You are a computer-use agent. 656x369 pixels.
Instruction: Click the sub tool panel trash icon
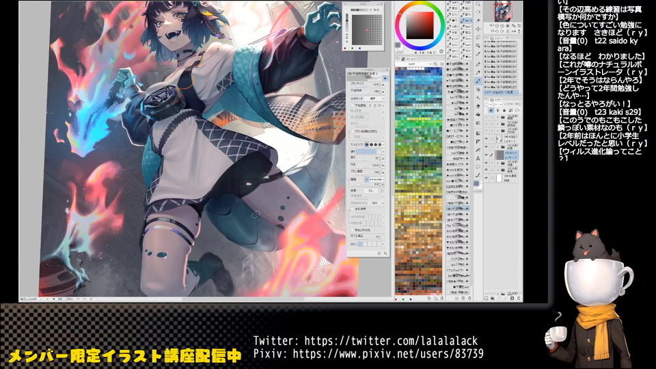pos(469,299)
